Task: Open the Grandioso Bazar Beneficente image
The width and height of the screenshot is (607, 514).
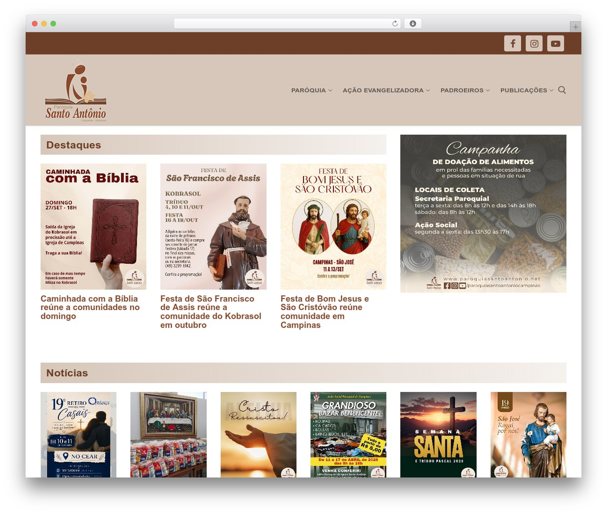Action: [349, 434]
